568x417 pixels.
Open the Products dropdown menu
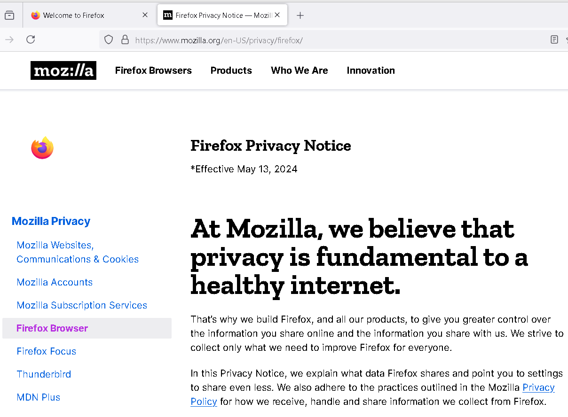click(231, 70)
